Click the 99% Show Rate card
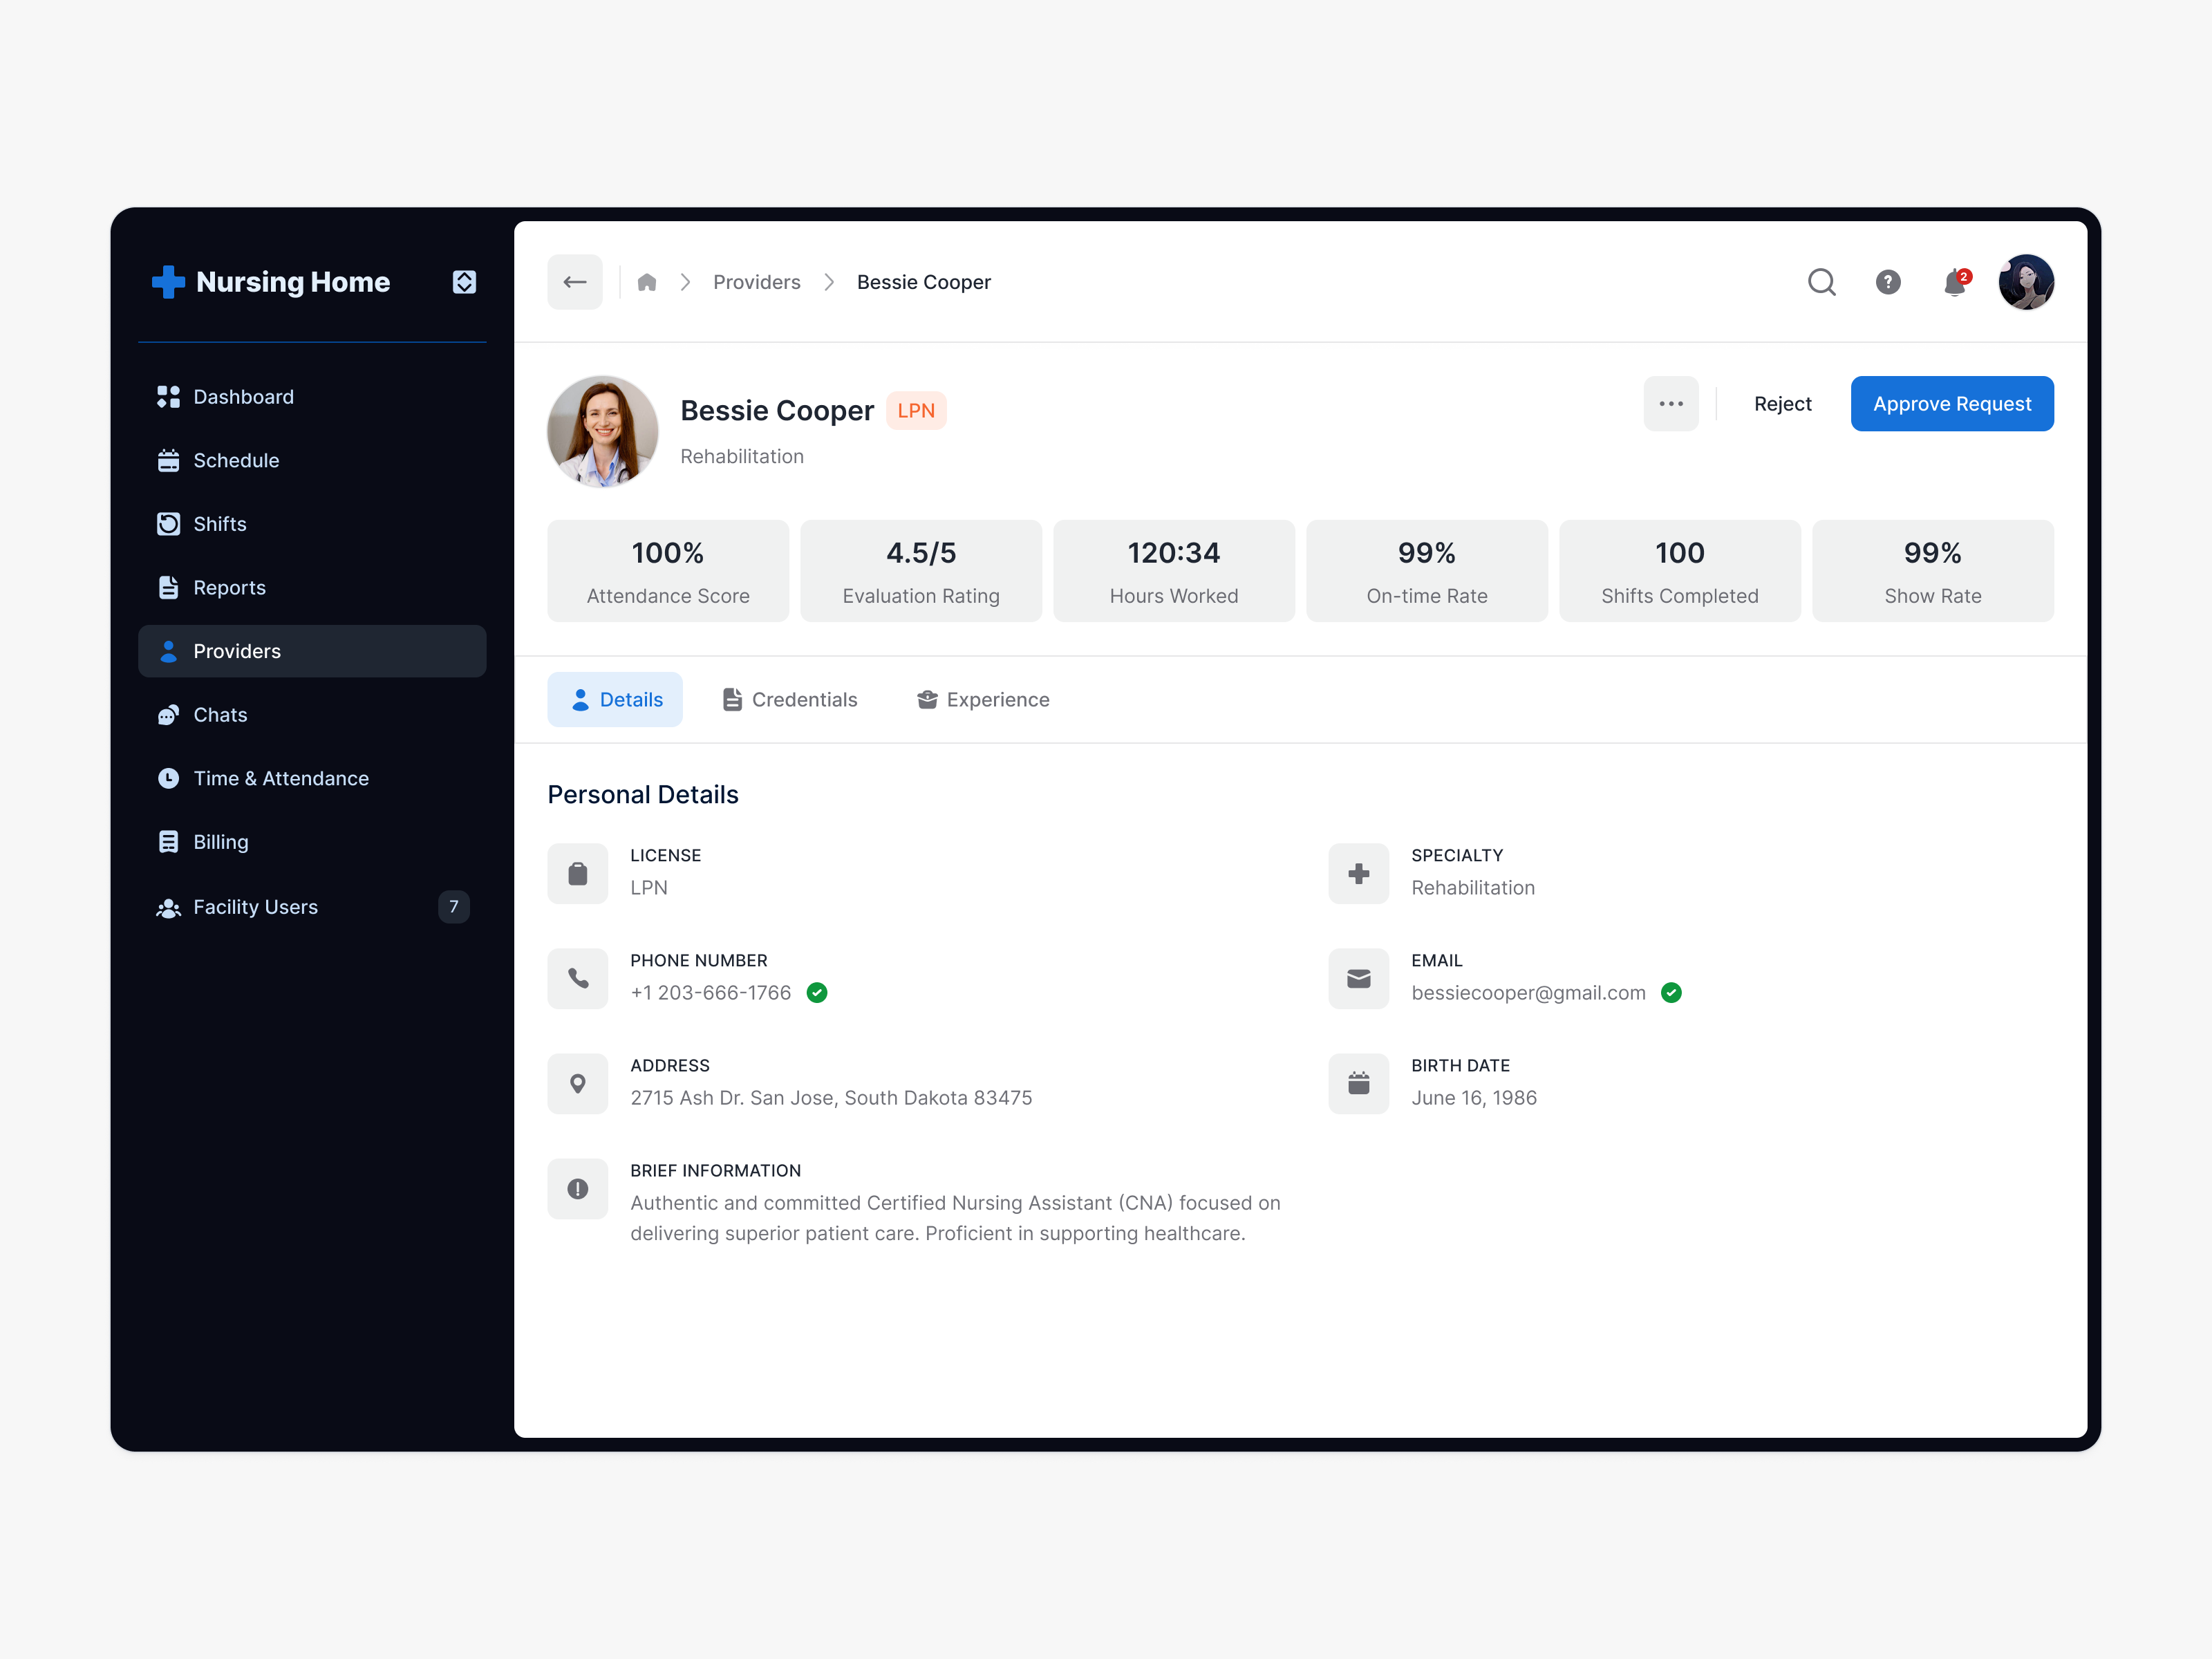Image resolution: width=2212 pixels, height=1659 pixels. (x=1933, y=571)
